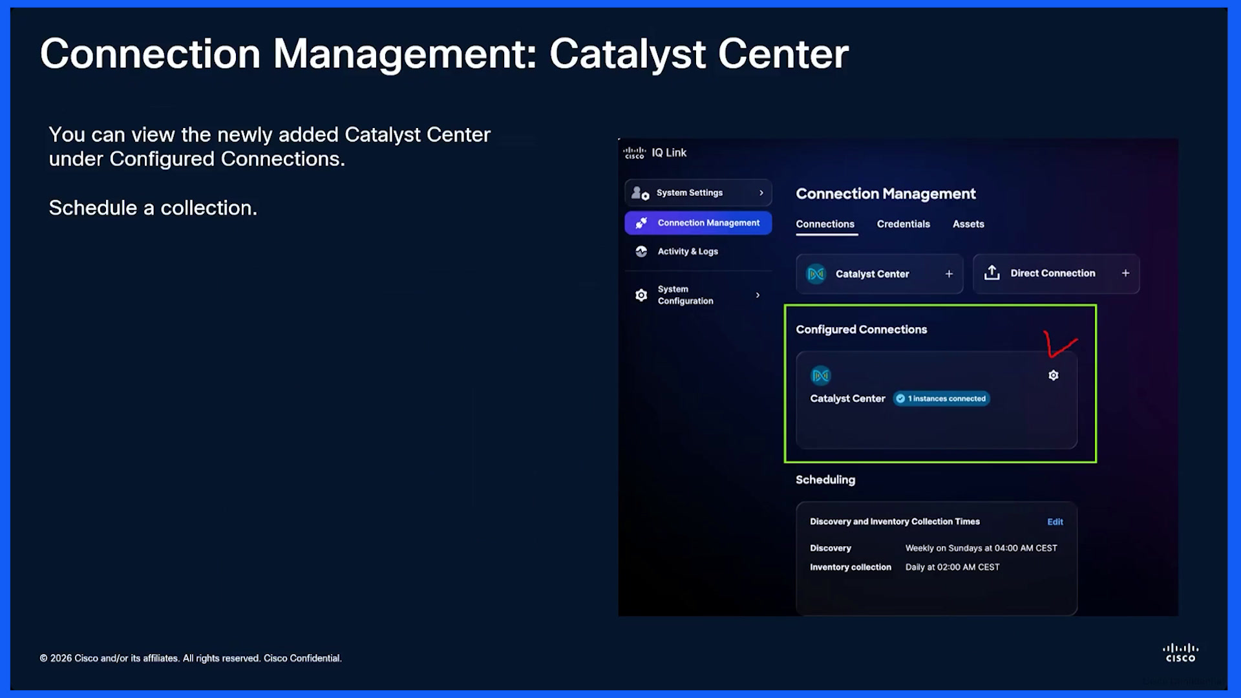
Task: Switch to the Connections tab
Action: [825, 224]
